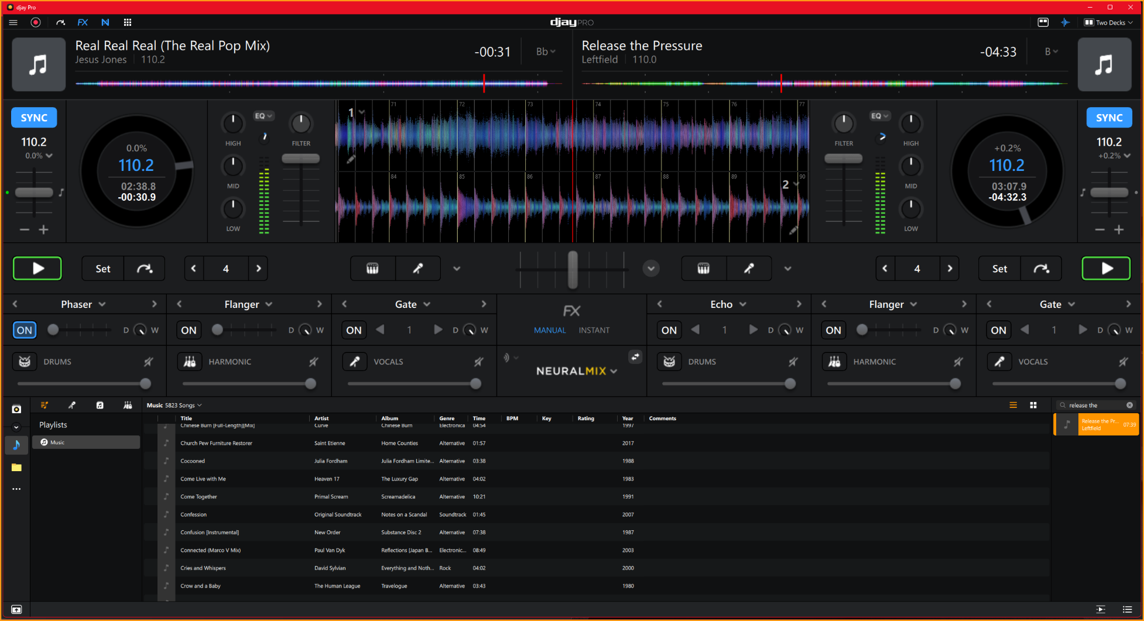Start recording with the record icon
Viewport: 1144px width, 621px height.
pyautogui.click(x=36, y=22)
